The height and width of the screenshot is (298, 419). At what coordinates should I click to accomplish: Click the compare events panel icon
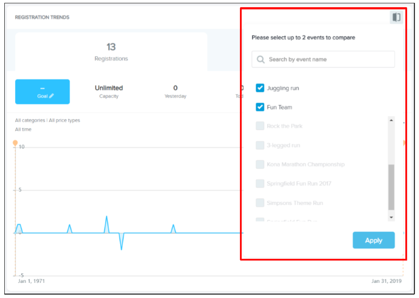[396, 18]
